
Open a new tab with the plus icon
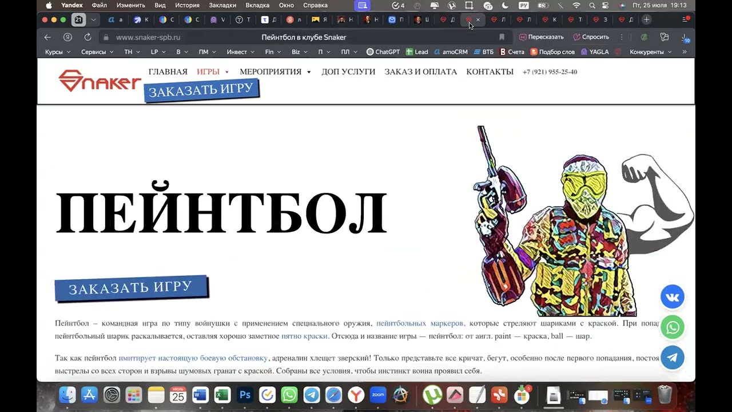pos(647,19)
